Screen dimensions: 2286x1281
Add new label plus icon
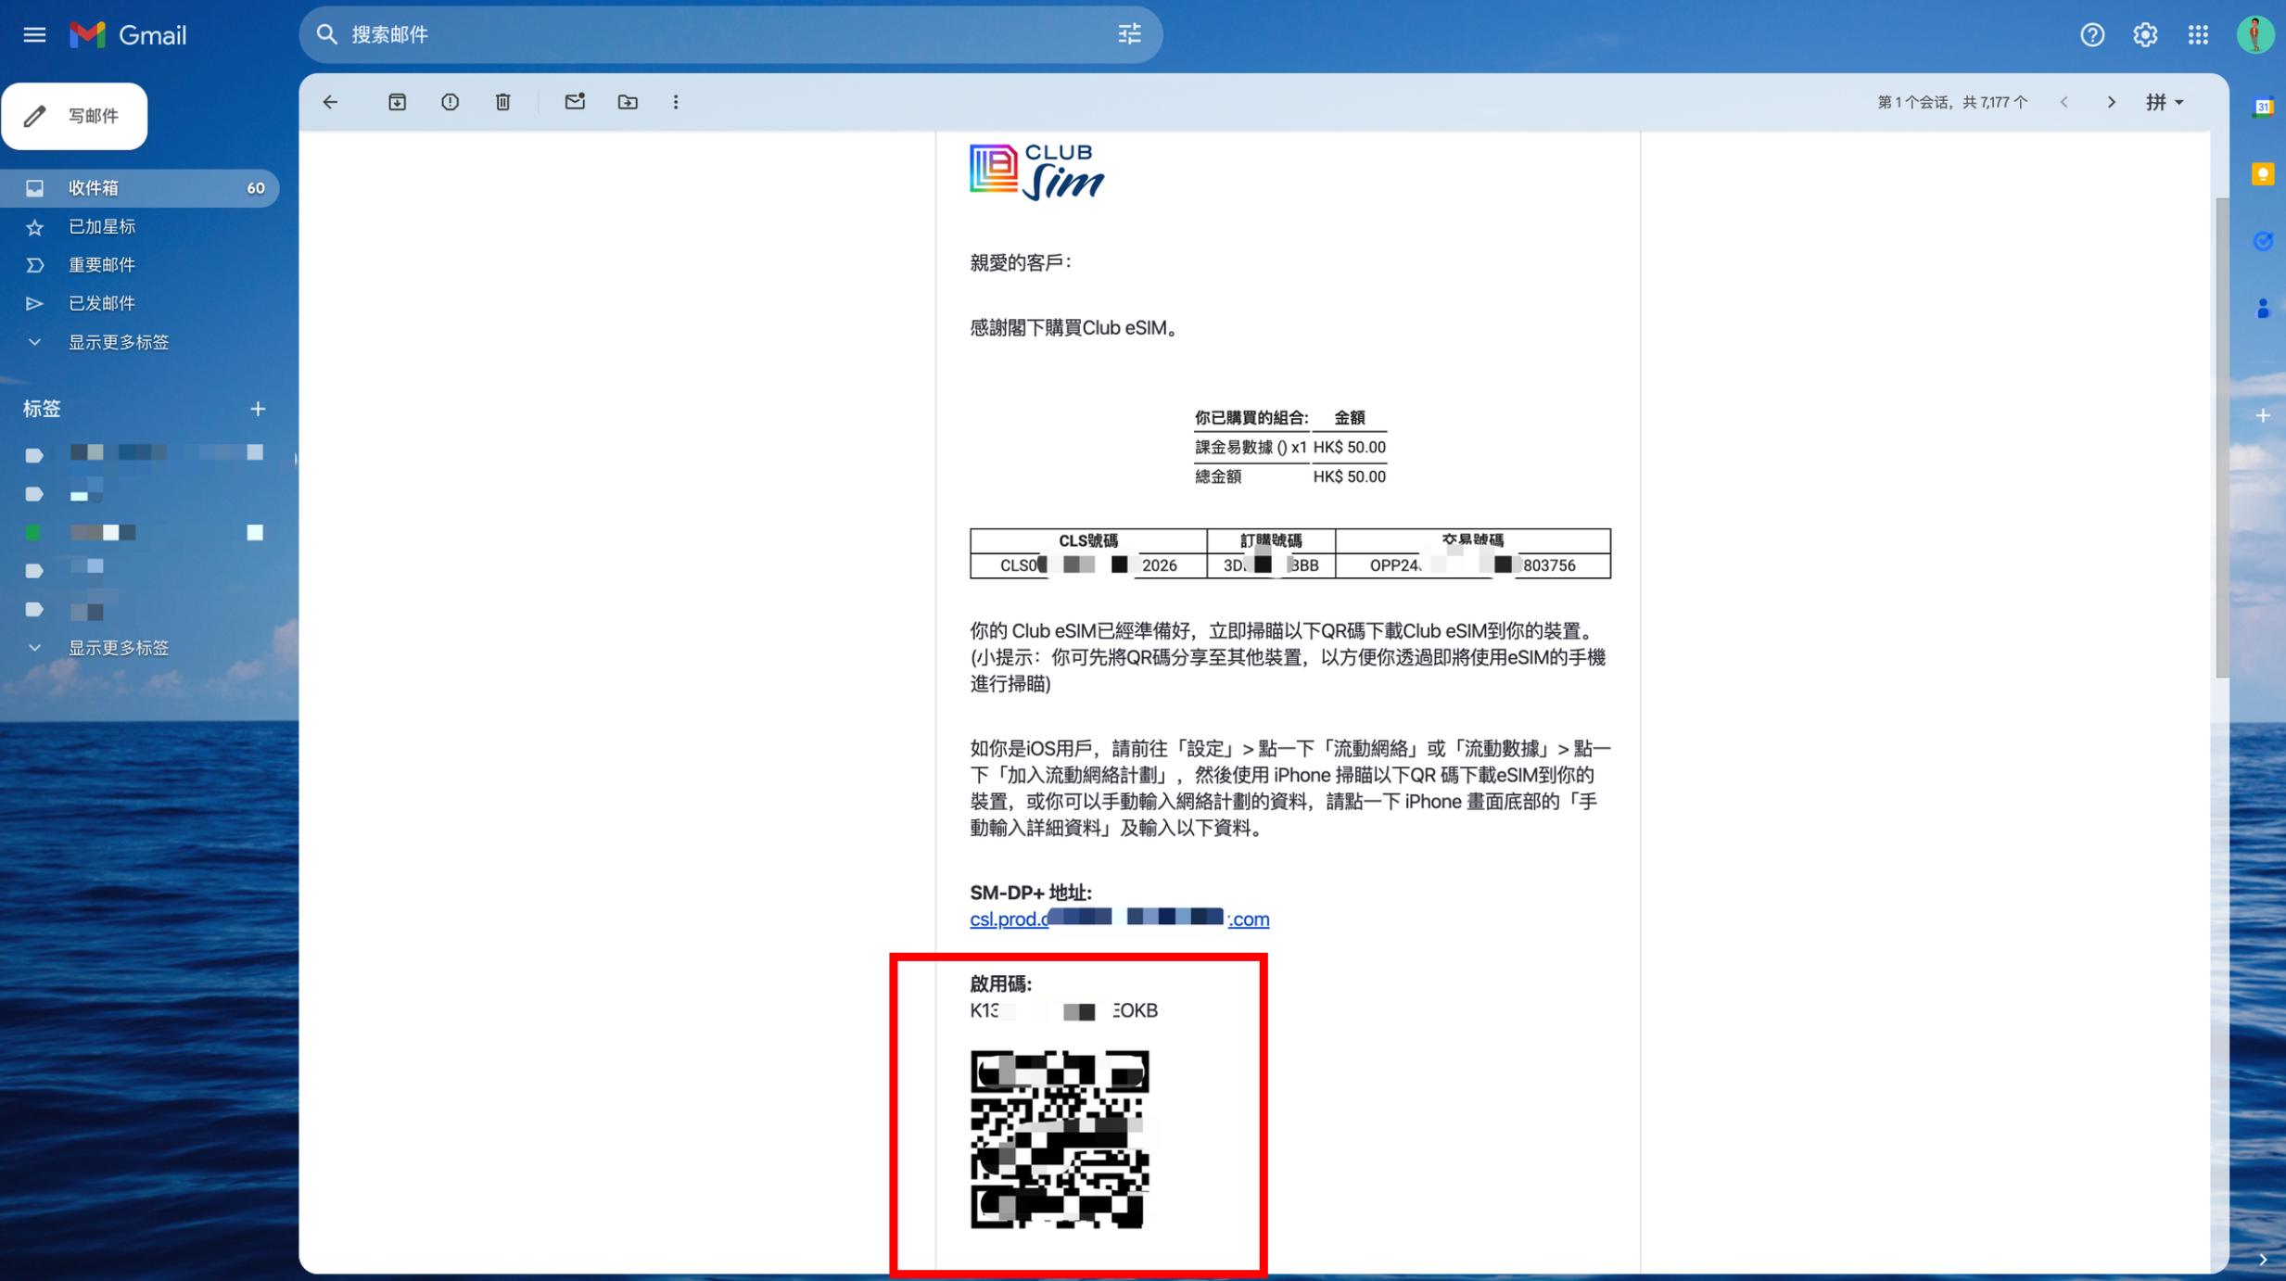258,409
